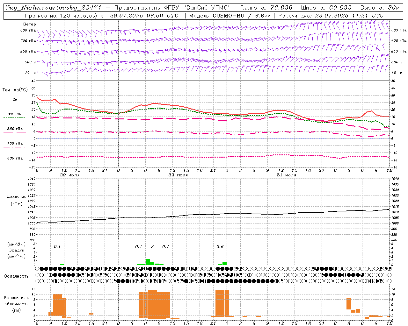Select the Долгота: 76.636 header field

click(266, 8)
